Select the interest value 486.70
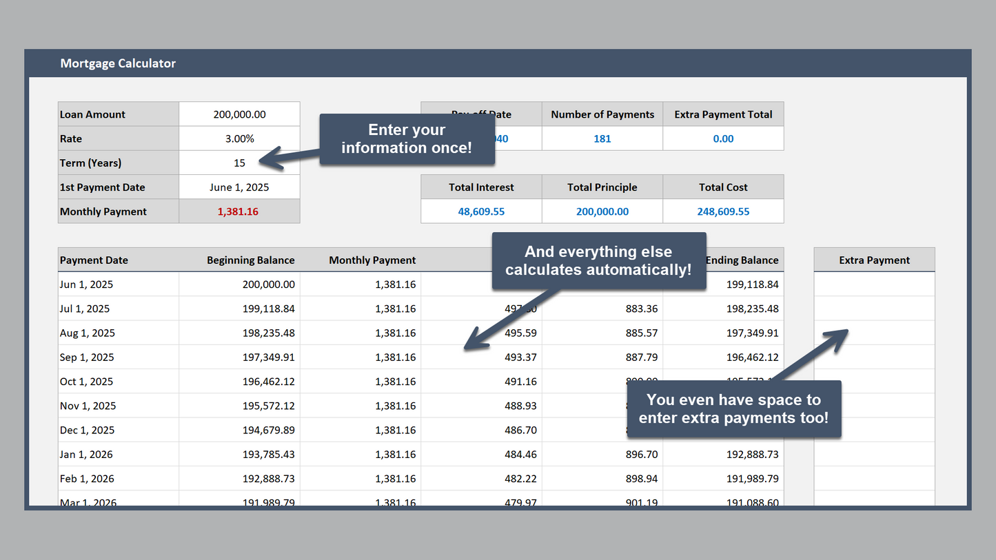Image resolution: width=996 pixels, height=560 pixels. point(481,430)
